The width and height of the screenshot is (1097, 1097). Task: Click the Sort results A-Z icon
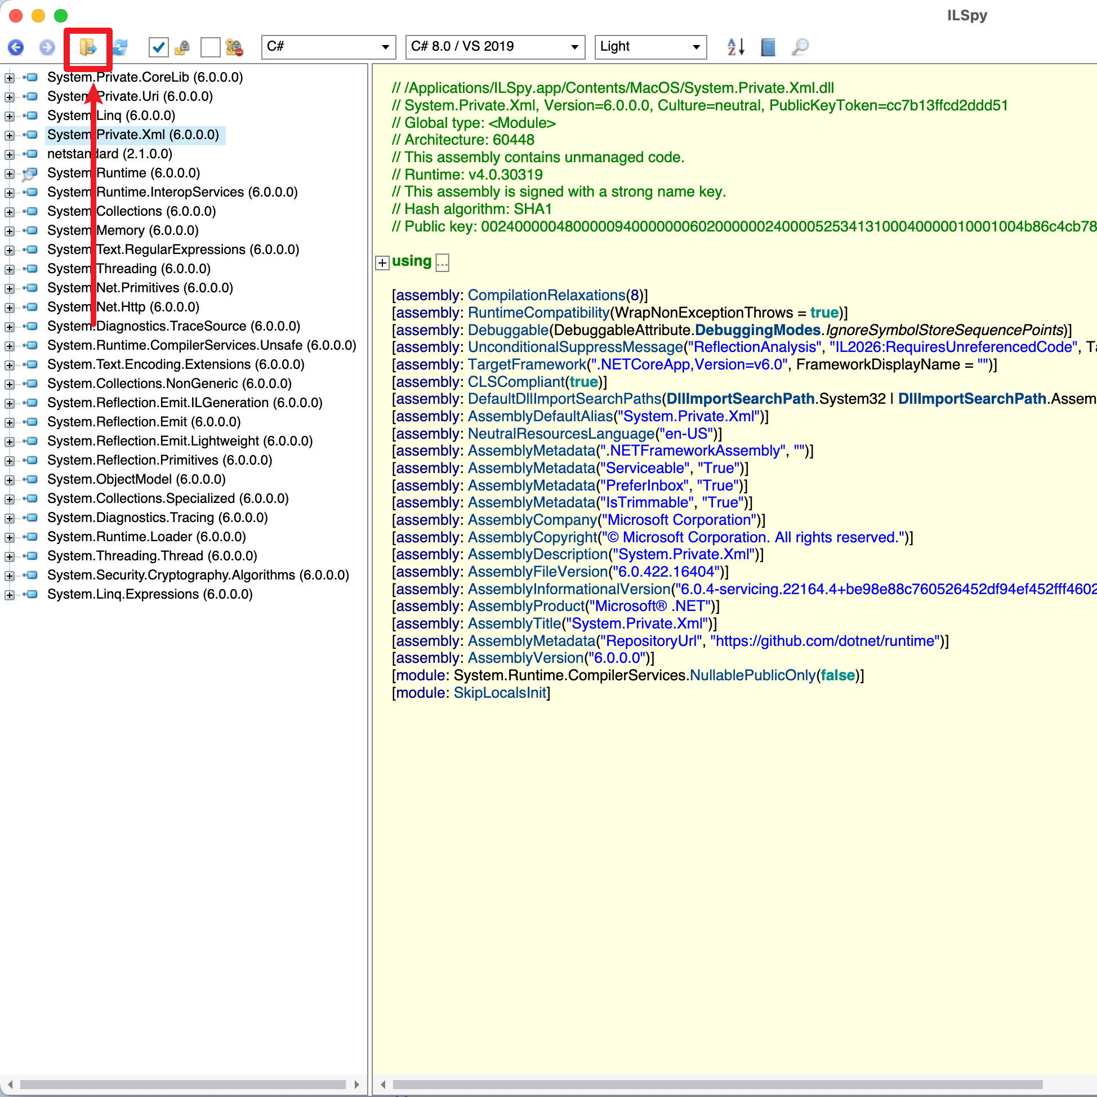pos(735,47)
